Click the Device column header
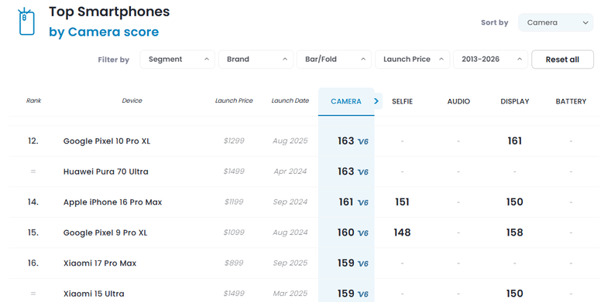 pyautogui.click(x=132, y=100)
